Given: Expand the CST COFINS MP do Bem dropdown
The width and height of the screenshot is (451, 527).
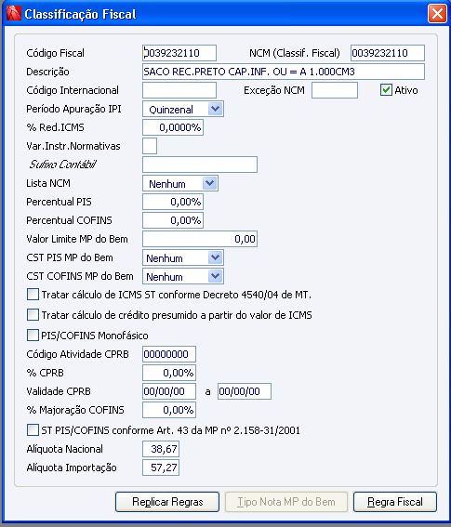Looking at the screenshot, I should click(215, 276).
